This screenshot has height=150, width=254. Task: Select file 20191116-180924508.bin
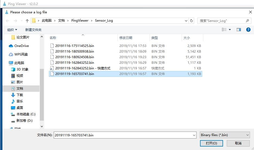click(75, 57)
